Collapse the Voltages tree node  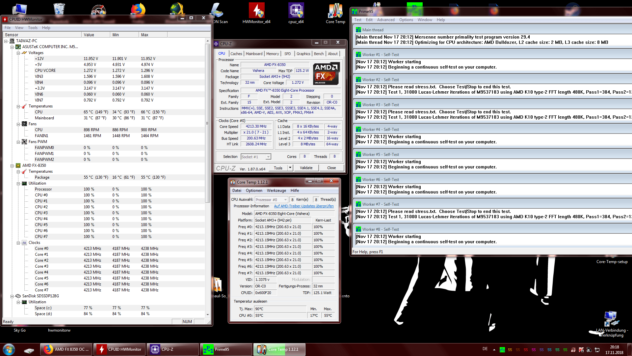(18, 53)
